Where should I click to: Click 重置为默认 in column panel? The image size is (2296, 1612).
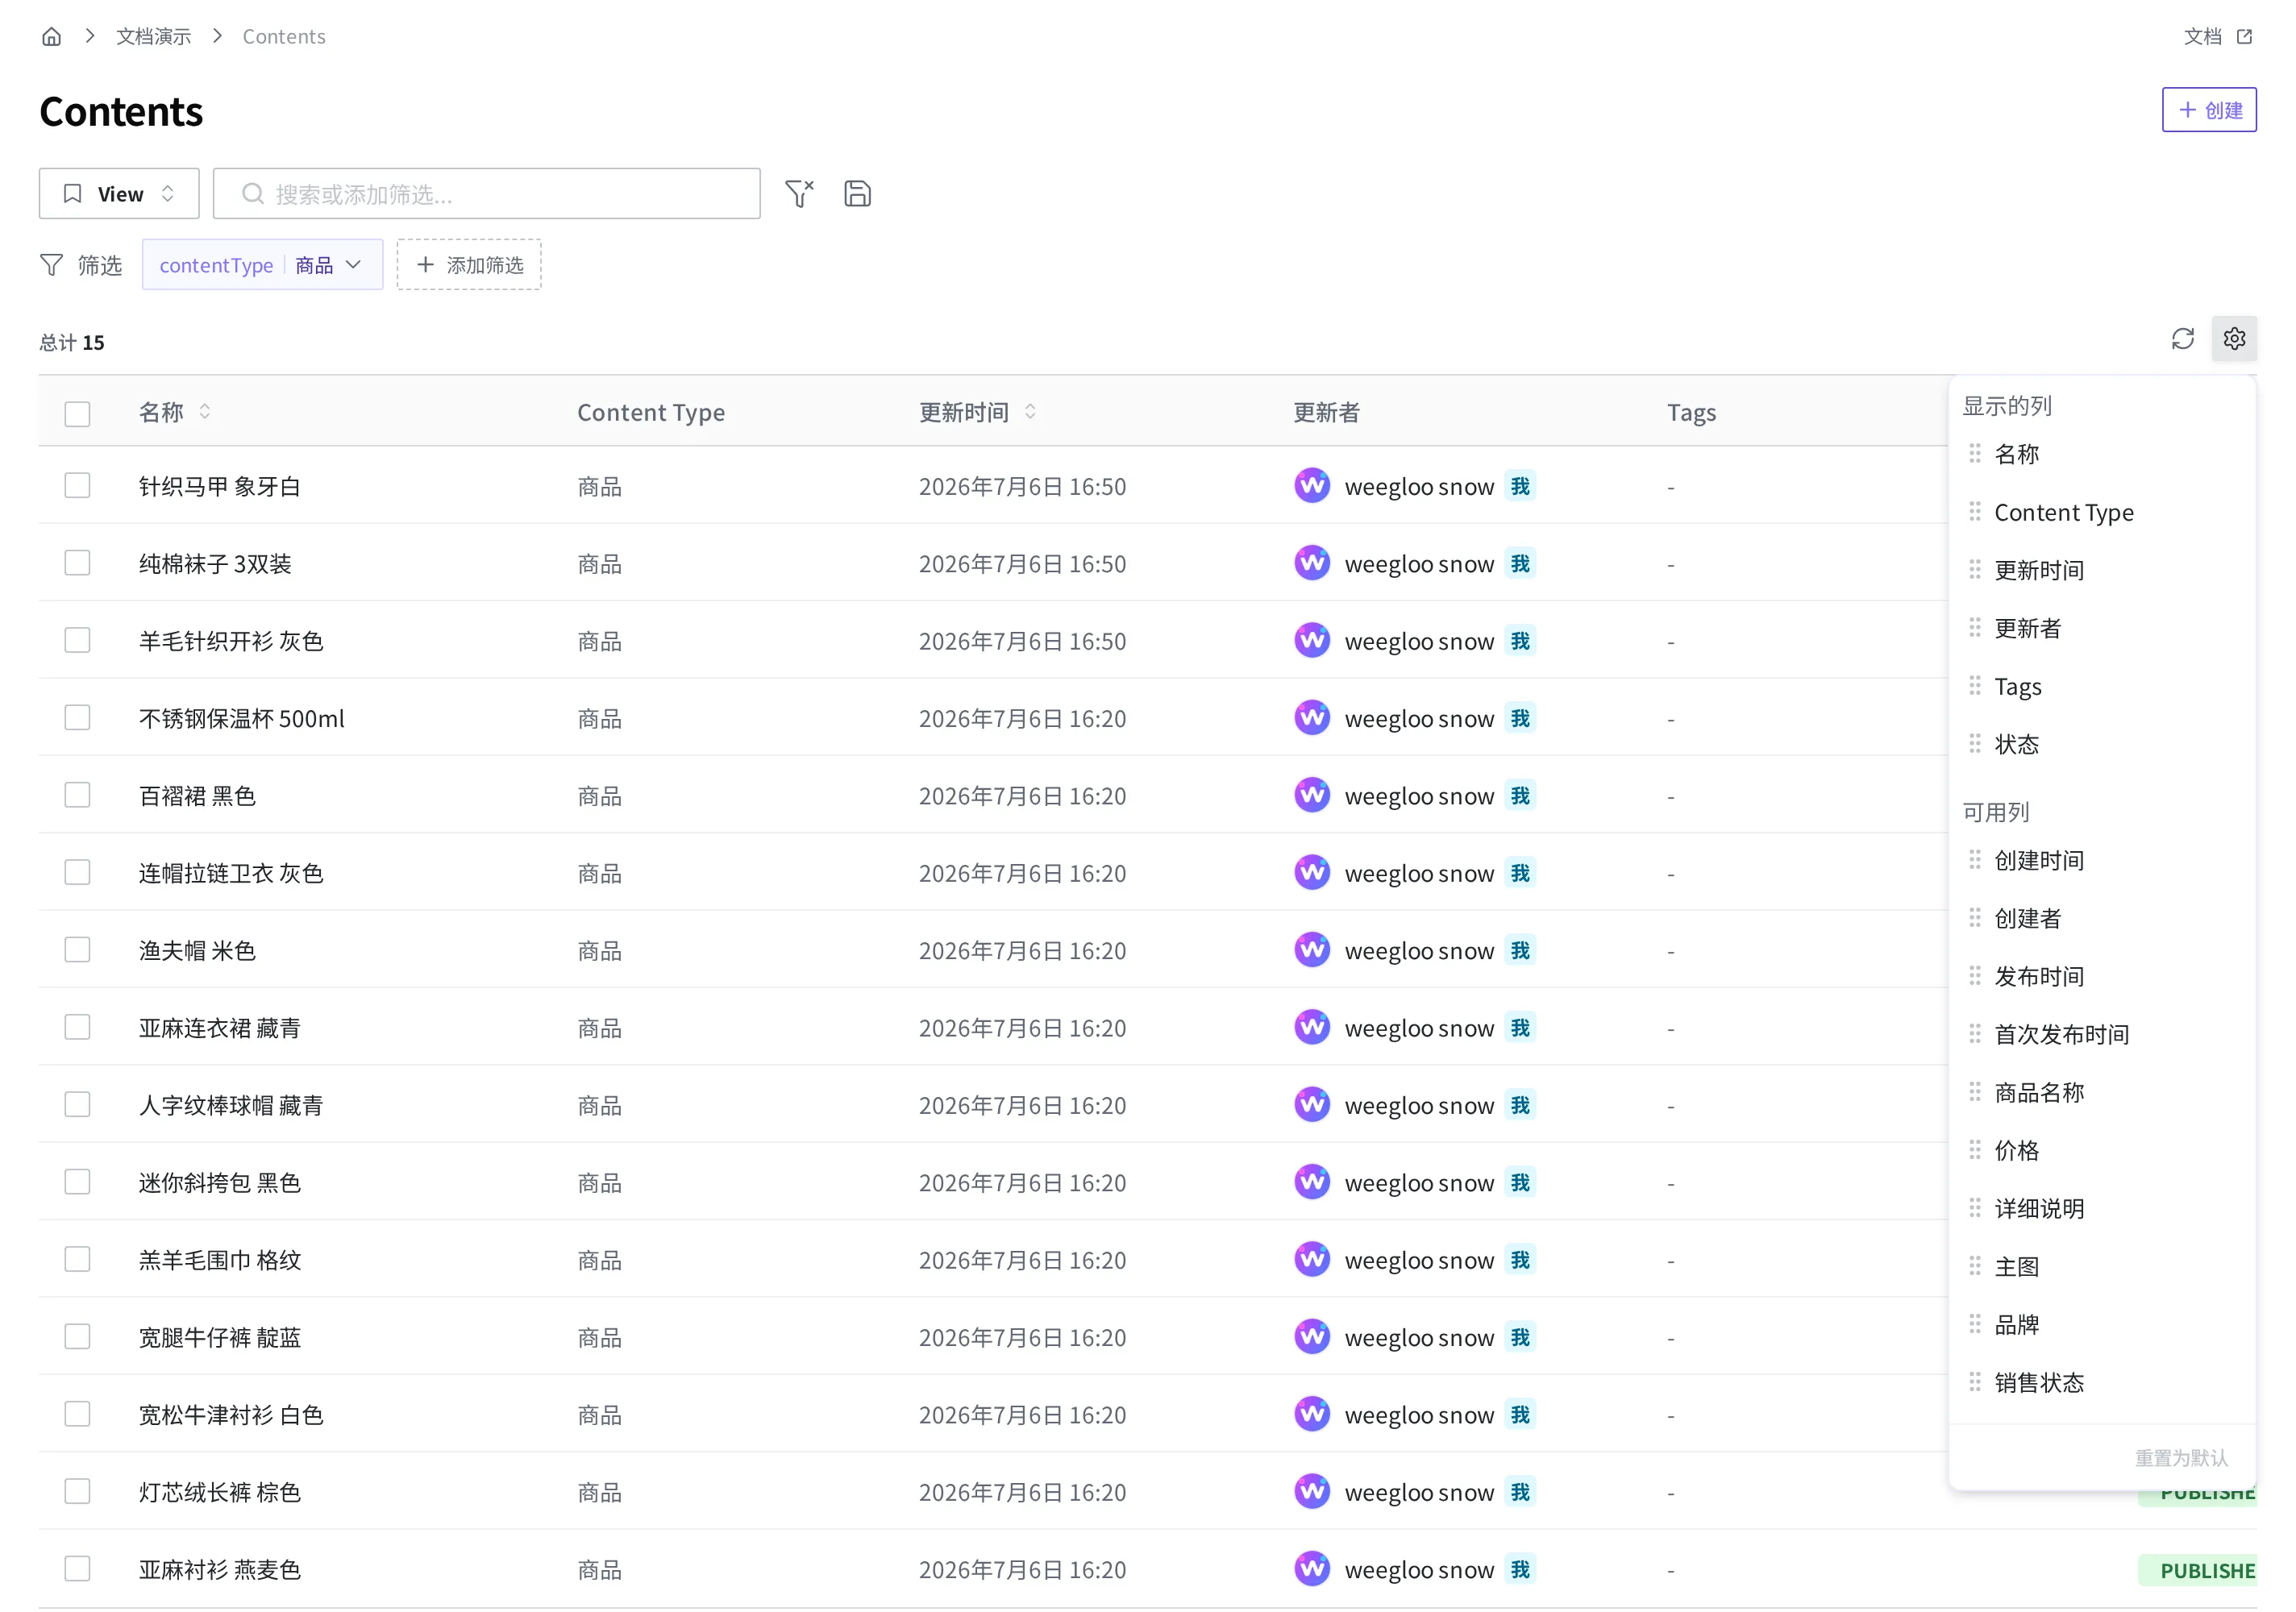(2181, 1458)
